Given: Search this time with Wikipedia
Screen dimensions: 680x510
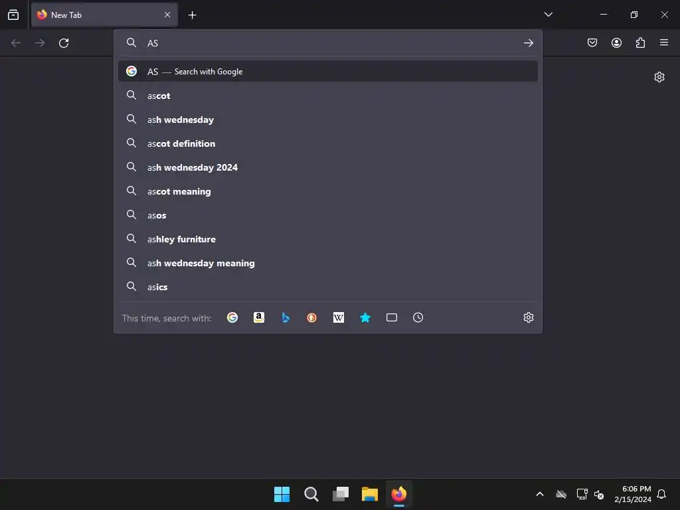Looking at the screenshot, I should [x=338, y=317].
